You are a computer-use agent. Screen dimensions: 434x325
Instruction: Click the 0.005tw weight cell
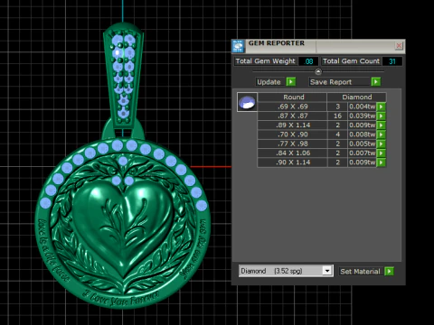(x=362, y=144)
